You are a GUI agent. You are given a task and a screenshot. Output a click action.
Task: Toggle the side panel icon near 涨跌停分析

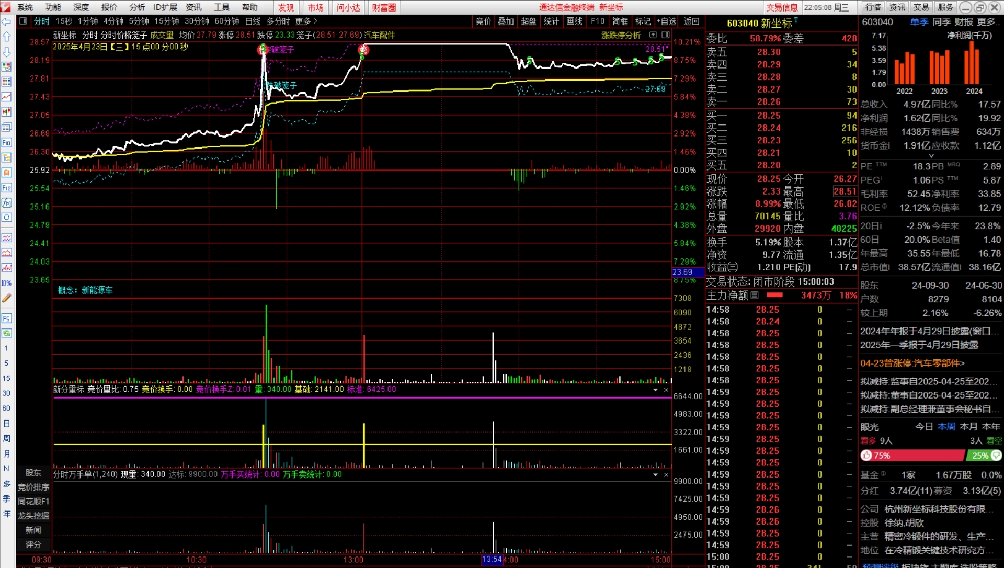pyautogui.click(x=666, y=35)
